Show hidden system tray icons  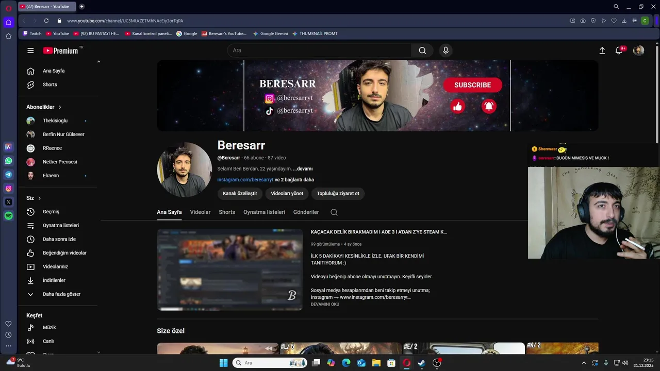click(584, 363)
